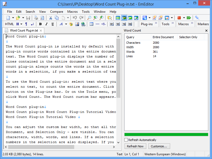
Task: Click the Find in Files icon
Action: click(109, 18)
